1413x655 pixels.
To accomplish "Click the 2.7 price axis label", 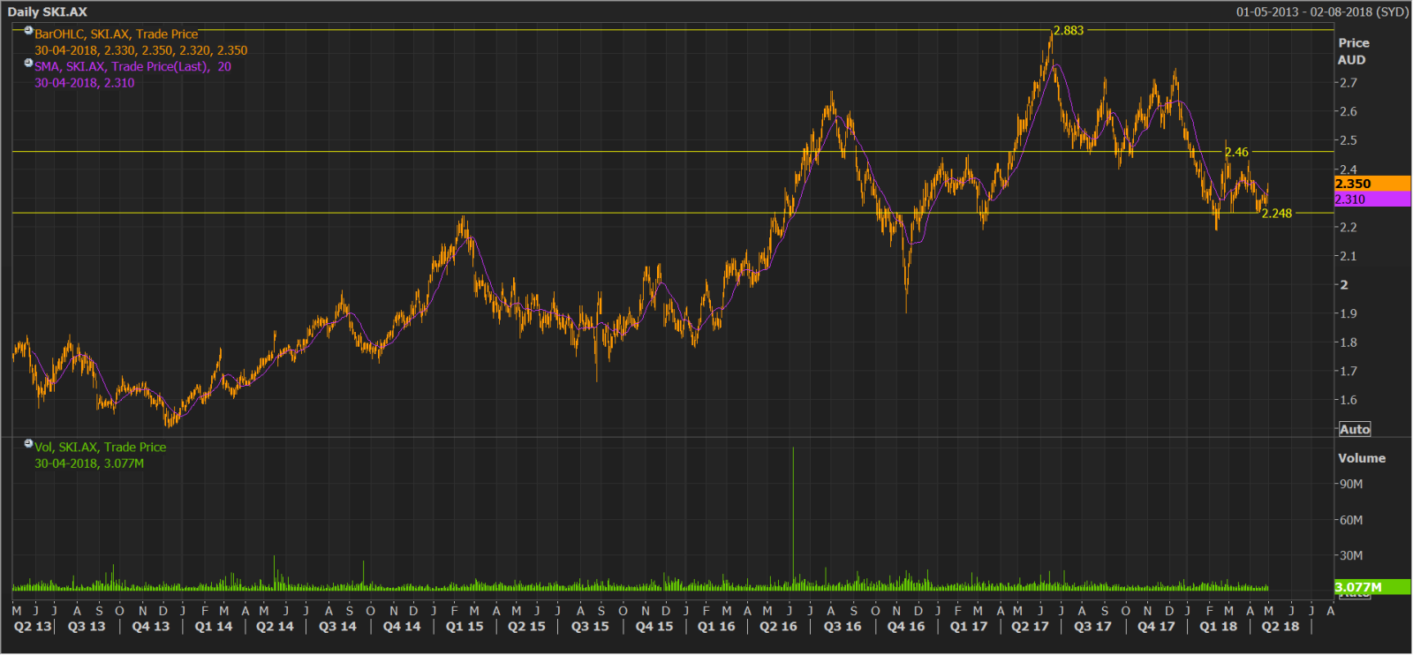I will click(1349, 83).
